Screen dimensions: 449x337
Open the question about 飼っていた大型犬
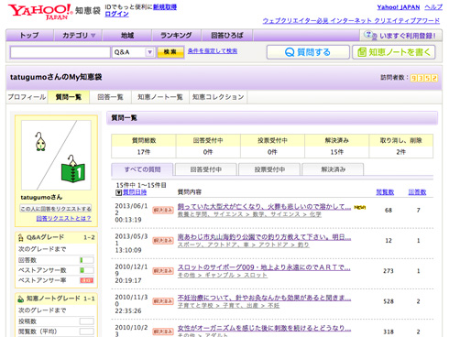(x=264, y=207)
